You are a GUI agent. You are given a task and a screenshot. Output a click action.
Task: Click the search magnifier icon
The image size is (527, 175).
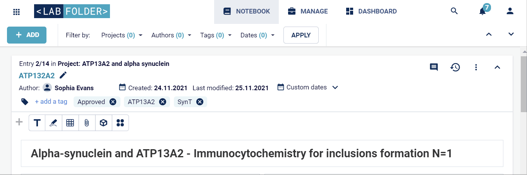455,11
